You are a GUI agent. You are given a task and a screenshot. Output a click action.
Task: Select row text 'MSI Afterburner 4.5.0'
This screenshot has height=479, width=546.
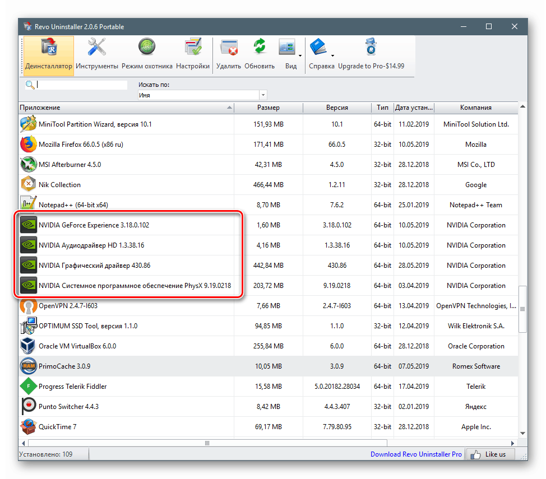pyautogui.click(x=70, y=165)
